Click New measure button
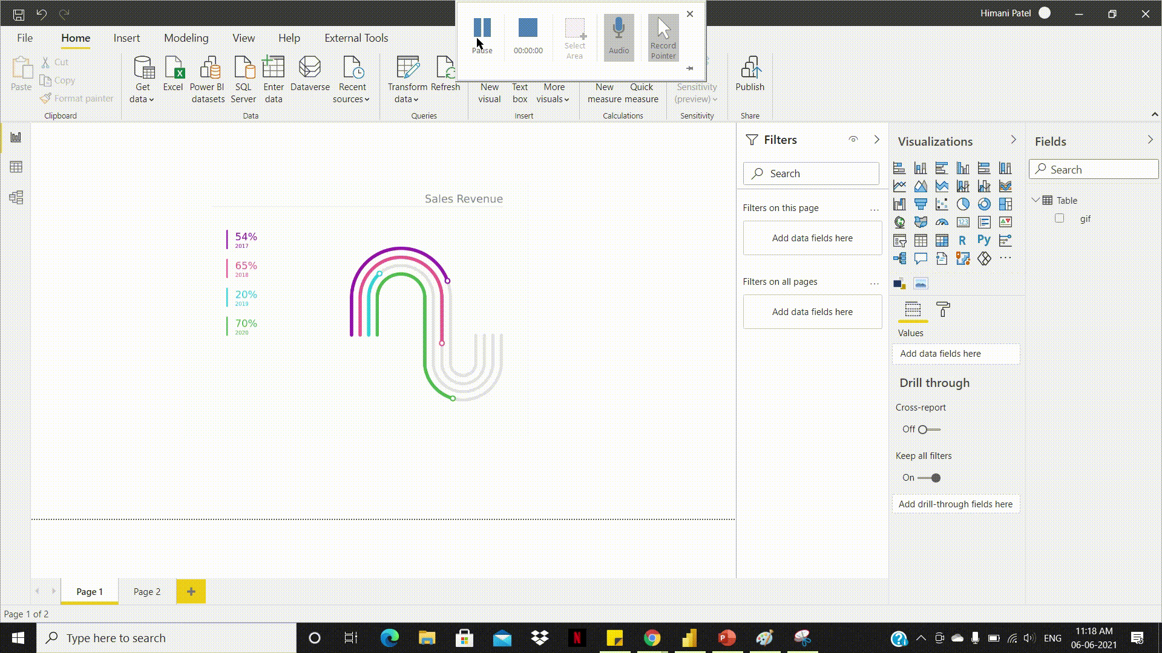The image size is (1162, 653). tap(604, 93)
